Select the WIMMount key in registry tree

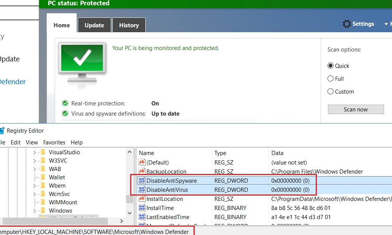pos(63,202)
